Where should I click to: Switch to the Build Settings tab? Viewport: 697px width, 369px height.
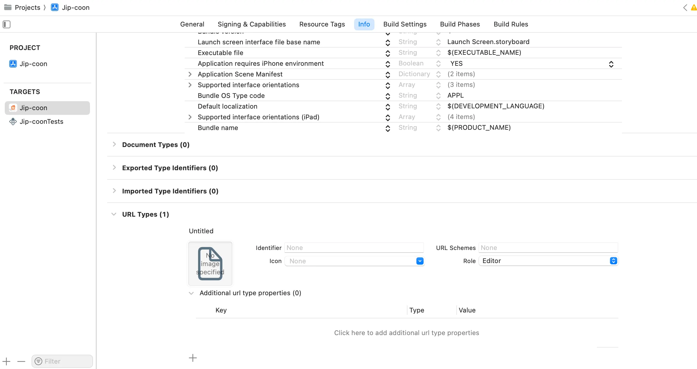[x=405, y=24]
